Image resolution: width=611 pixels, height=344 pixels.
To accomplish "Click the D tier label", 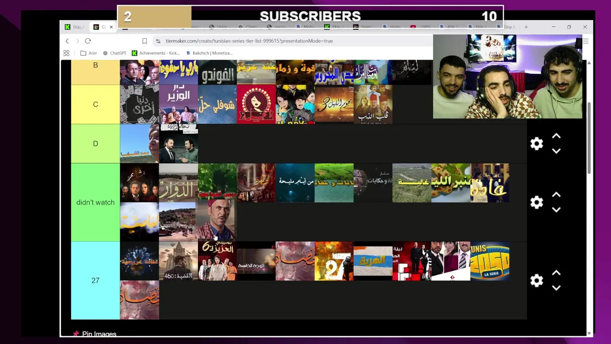I will point(95,144).
